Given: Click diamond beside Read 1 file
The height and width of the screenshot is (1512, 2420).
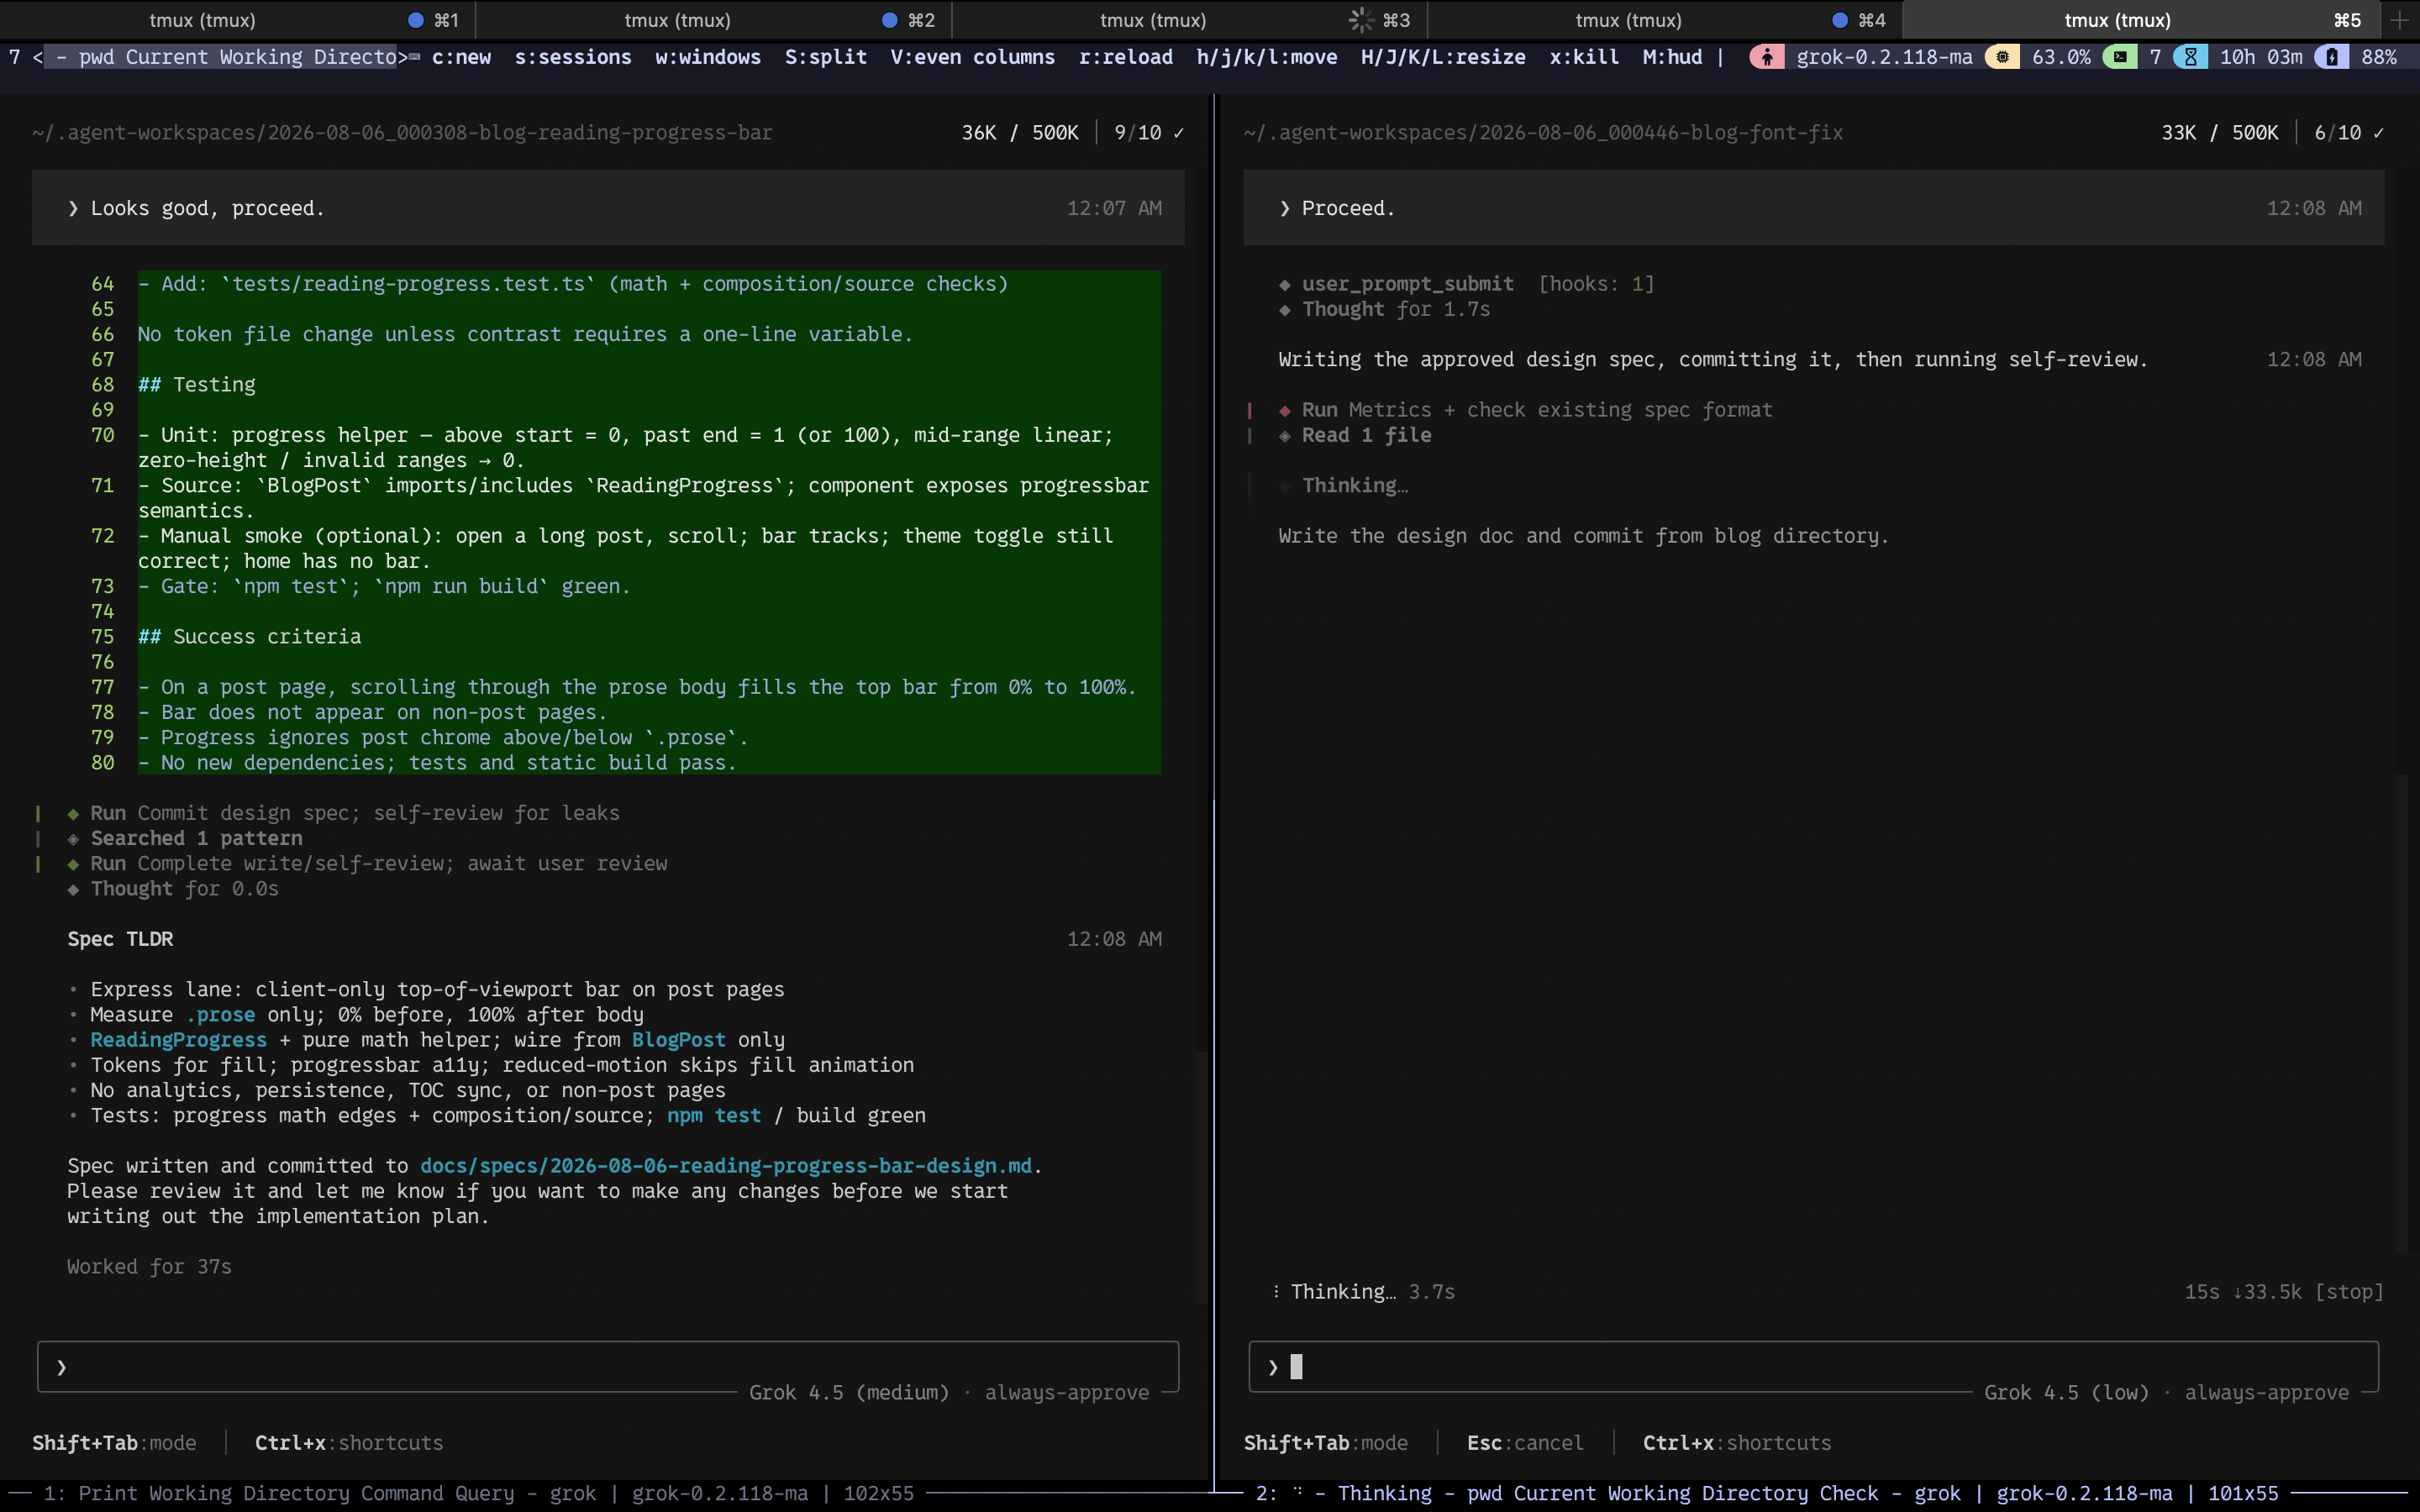Looking at the screenshot, I should 1284,436.
